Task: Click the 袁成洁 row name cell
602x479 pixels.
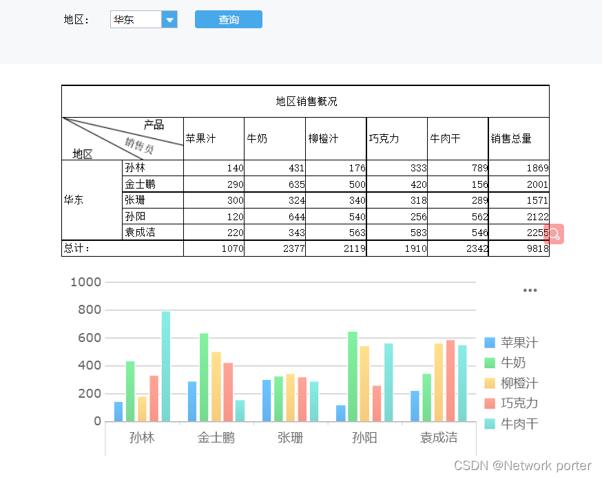Action: tap(153, 233)
